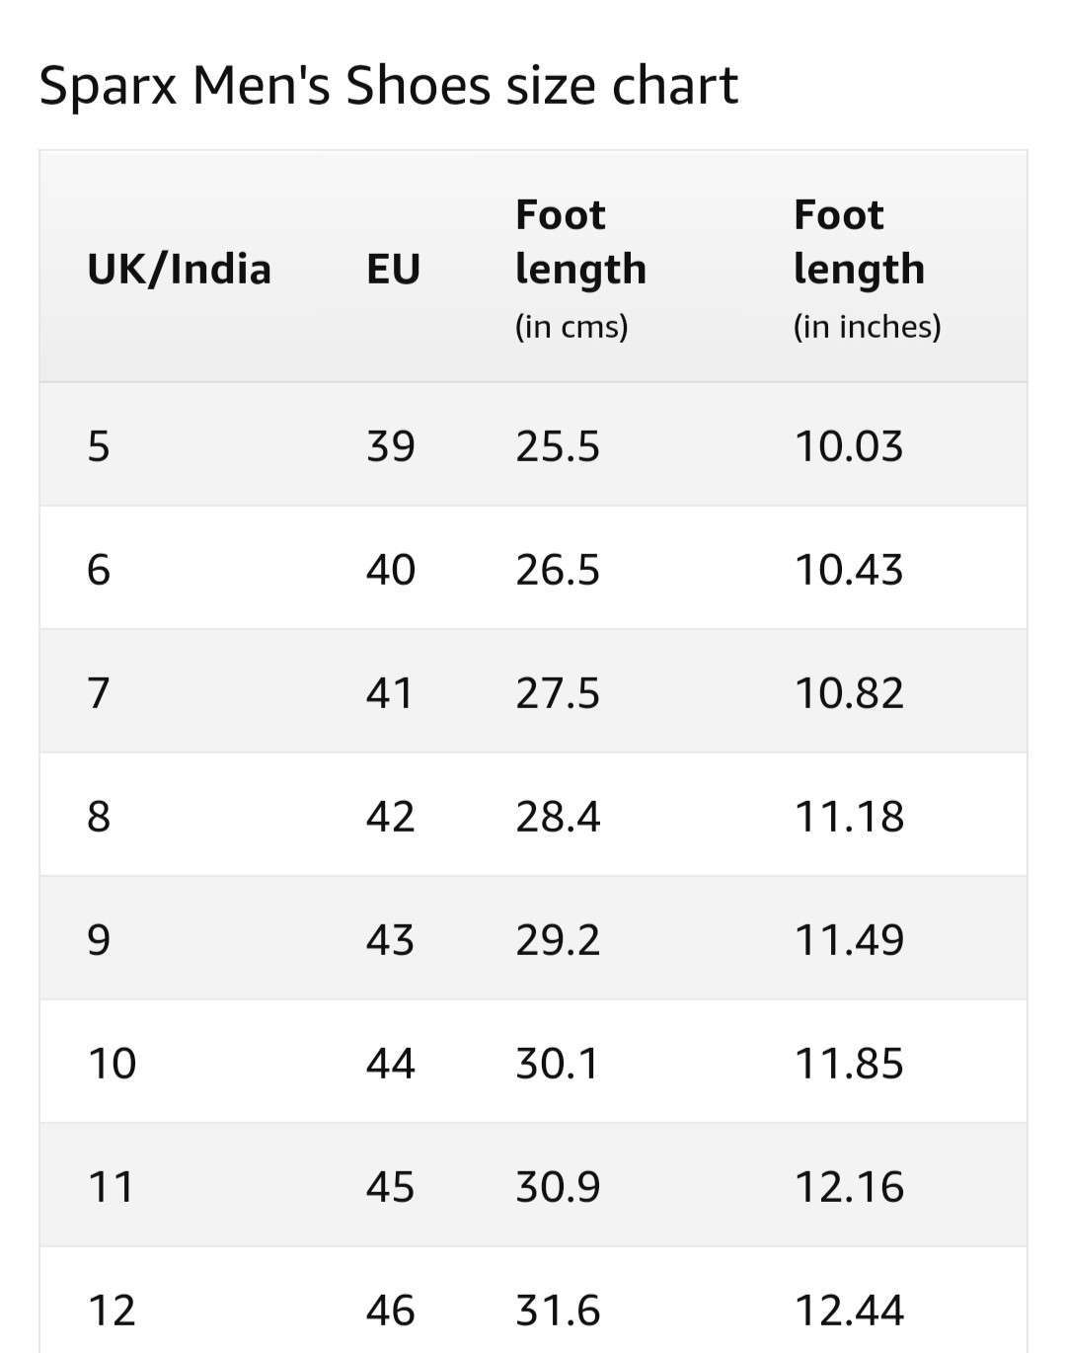1066x1353 pixels.
Task: Select UK size 5 cell
Action: pos(99,446)
